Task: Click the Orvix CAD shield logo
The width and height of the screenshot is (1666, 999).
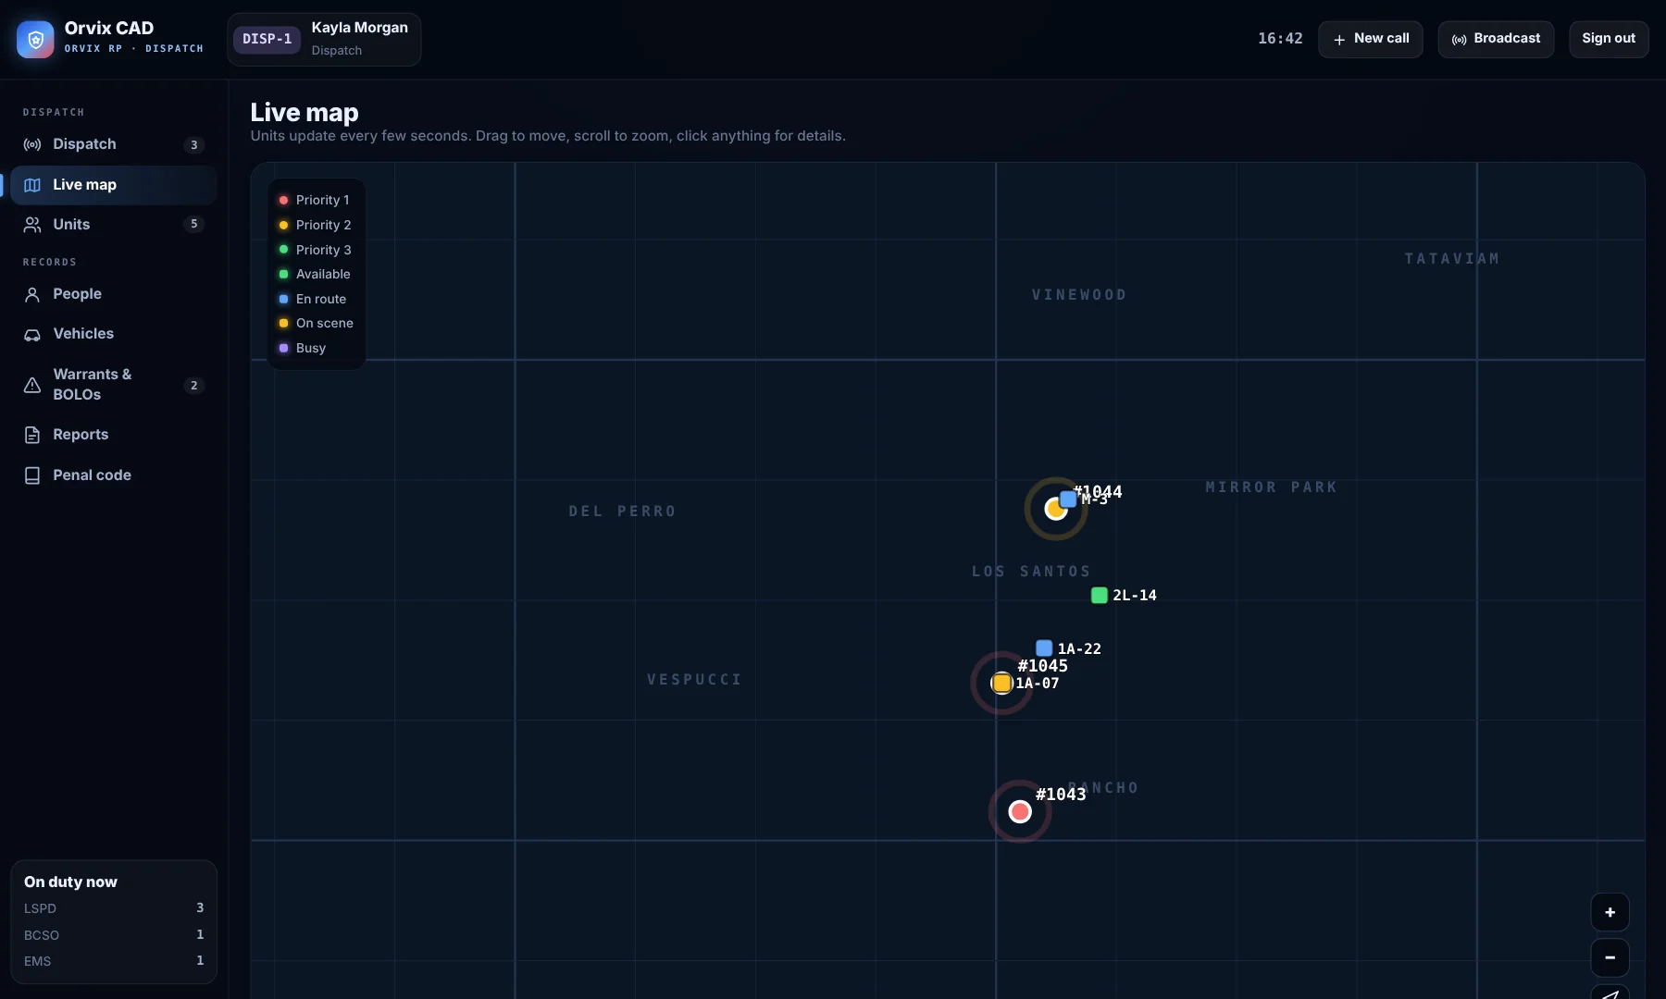Action: coord(35,40)
